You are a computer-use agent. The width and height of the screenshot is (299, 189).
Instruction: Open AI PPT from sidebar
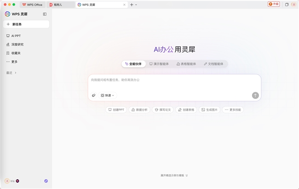tap(16, 36)
